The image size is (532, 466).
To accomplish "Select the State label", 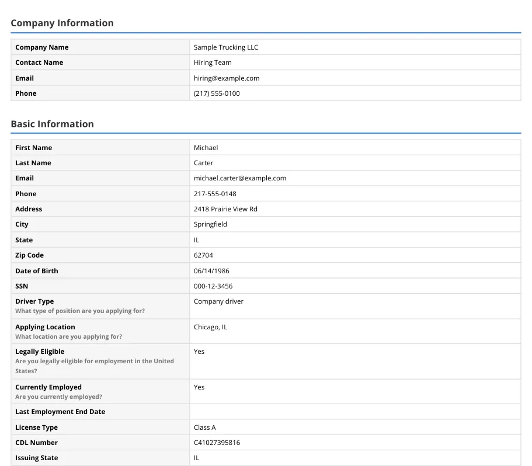I will pos(24,240).
